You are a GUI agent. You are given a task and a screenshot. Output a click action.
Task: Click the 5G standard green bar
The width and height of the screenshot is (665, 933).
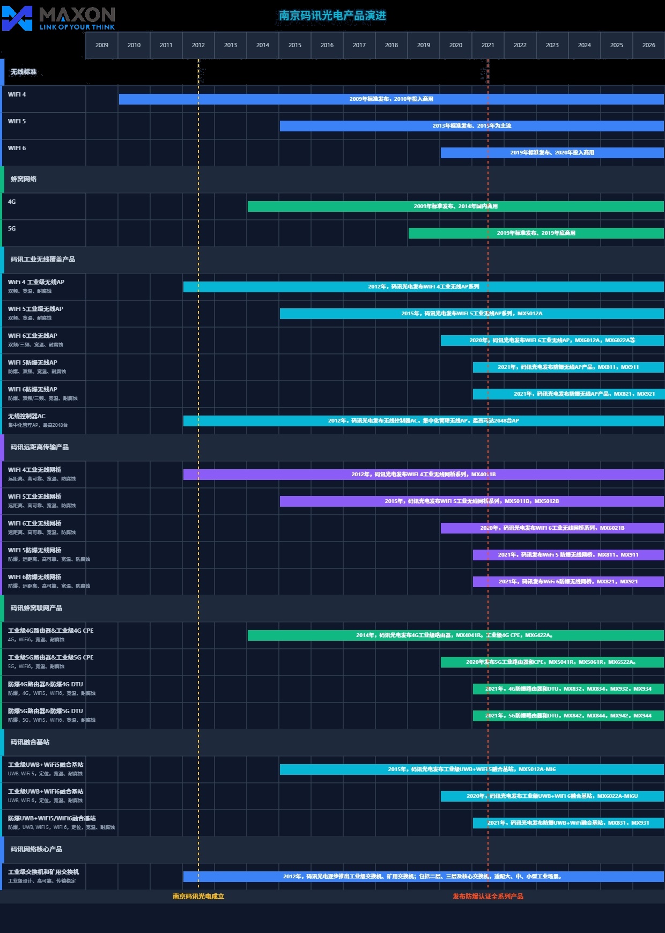[x=536, y=233]
